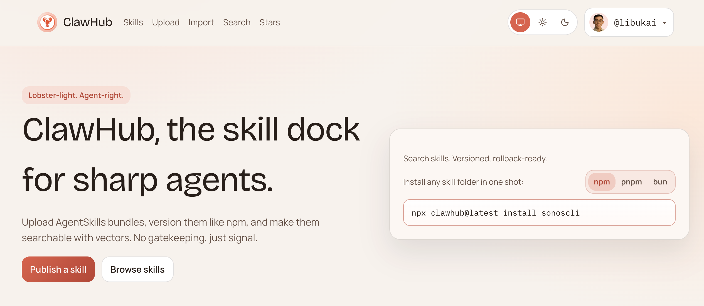The height and width of the screenshot is (306, 704).
Task: Navigate to Import in the top menu
Action: (x=201, y=22)
